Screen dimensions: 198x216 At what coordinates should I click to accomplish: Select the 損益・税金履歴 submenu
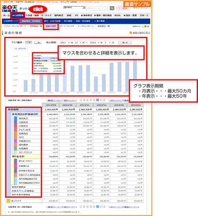(x=83, y=21)
